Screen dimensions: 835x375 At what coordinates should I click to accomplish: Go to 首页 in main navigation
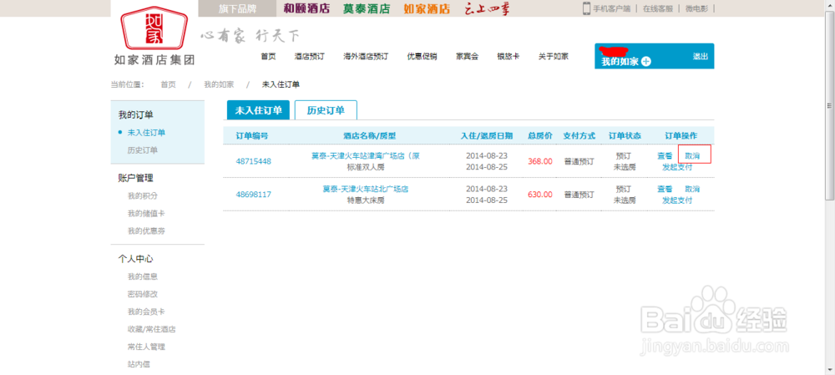coord(268,57)
